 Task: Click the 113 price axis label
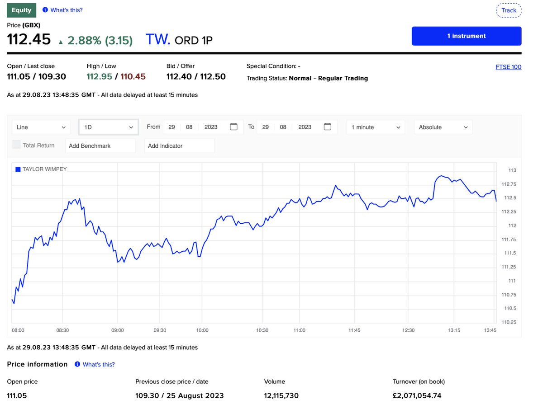(512, 170)
